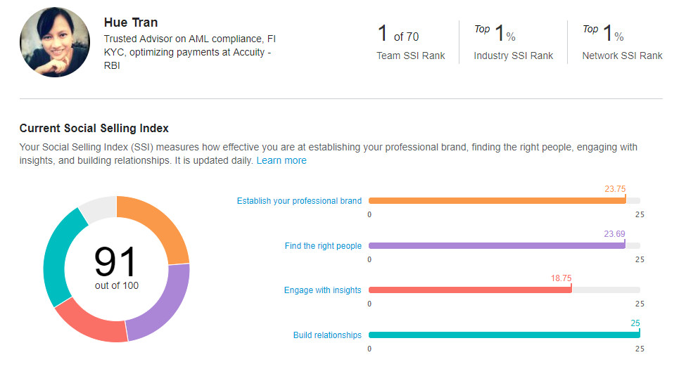The height and width of the screenshot is (388, 679).
Task: Click the orange professional brand progress bar
Action: pyautogui.click(x=497, y=201)
